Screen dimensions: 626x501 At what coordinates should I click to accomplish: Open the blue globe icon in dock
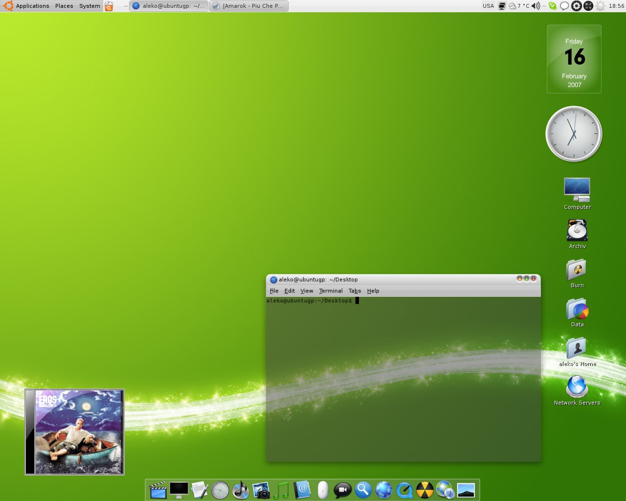coord(384,490)
